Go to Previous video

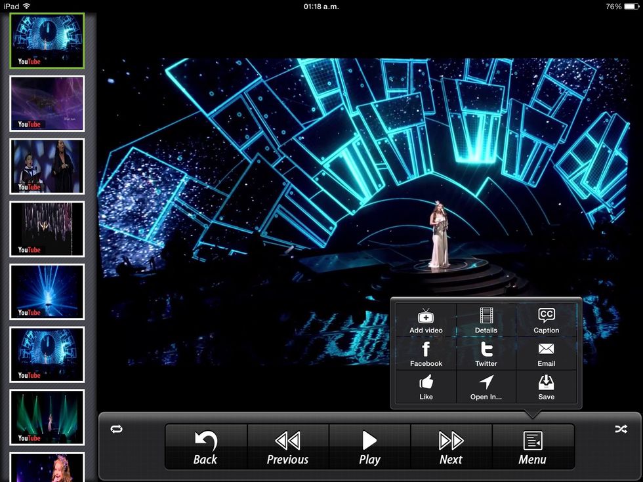[x=287, y=447]
